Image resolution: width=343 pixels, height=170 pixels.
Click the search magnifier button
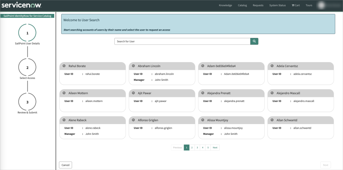coord(254,41)
